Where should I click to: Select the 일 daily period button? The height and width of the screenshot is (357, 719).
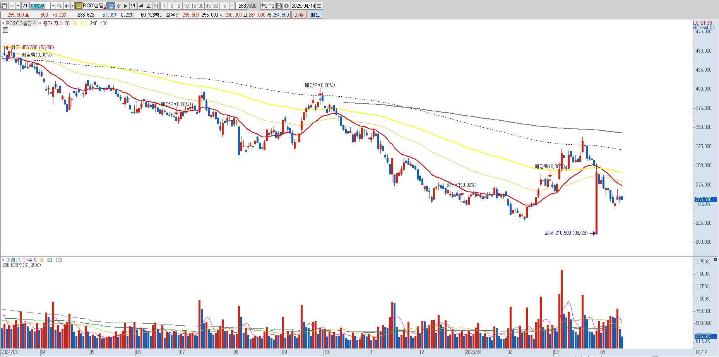click(111, 6)
